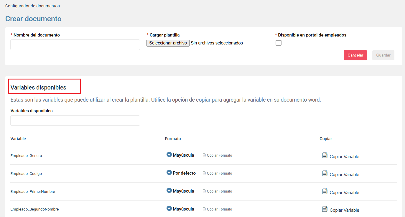Click the Empleado_SegundoNombre variable name
The image size is (405, 217).
coord(34,209)
